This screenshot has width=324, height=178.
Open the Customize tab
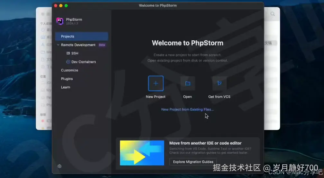[69, 70]
